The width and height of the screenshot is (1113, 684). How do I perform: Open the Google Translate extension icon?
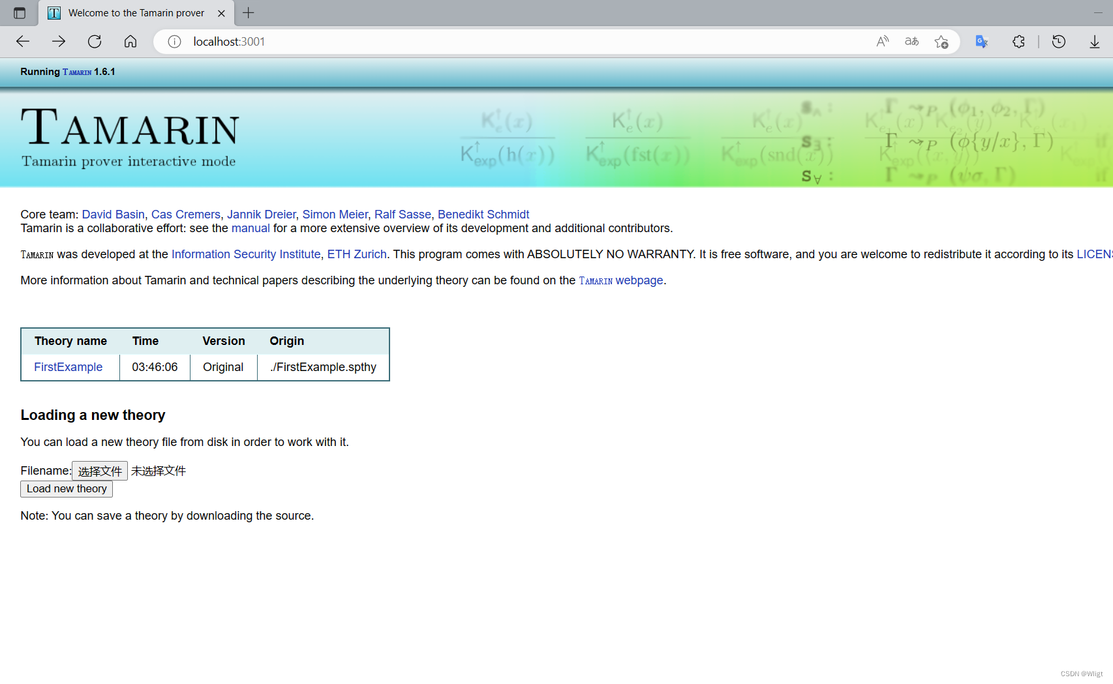[982, 42]
